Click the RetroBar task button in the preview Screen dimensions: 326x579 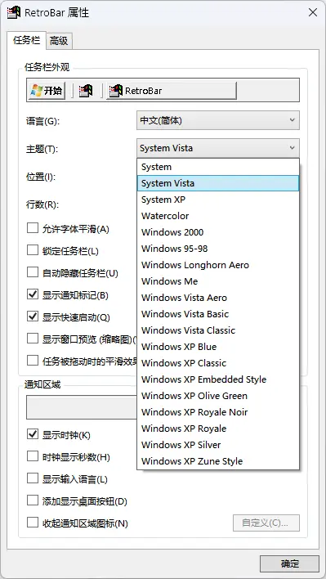click(172, 91)
